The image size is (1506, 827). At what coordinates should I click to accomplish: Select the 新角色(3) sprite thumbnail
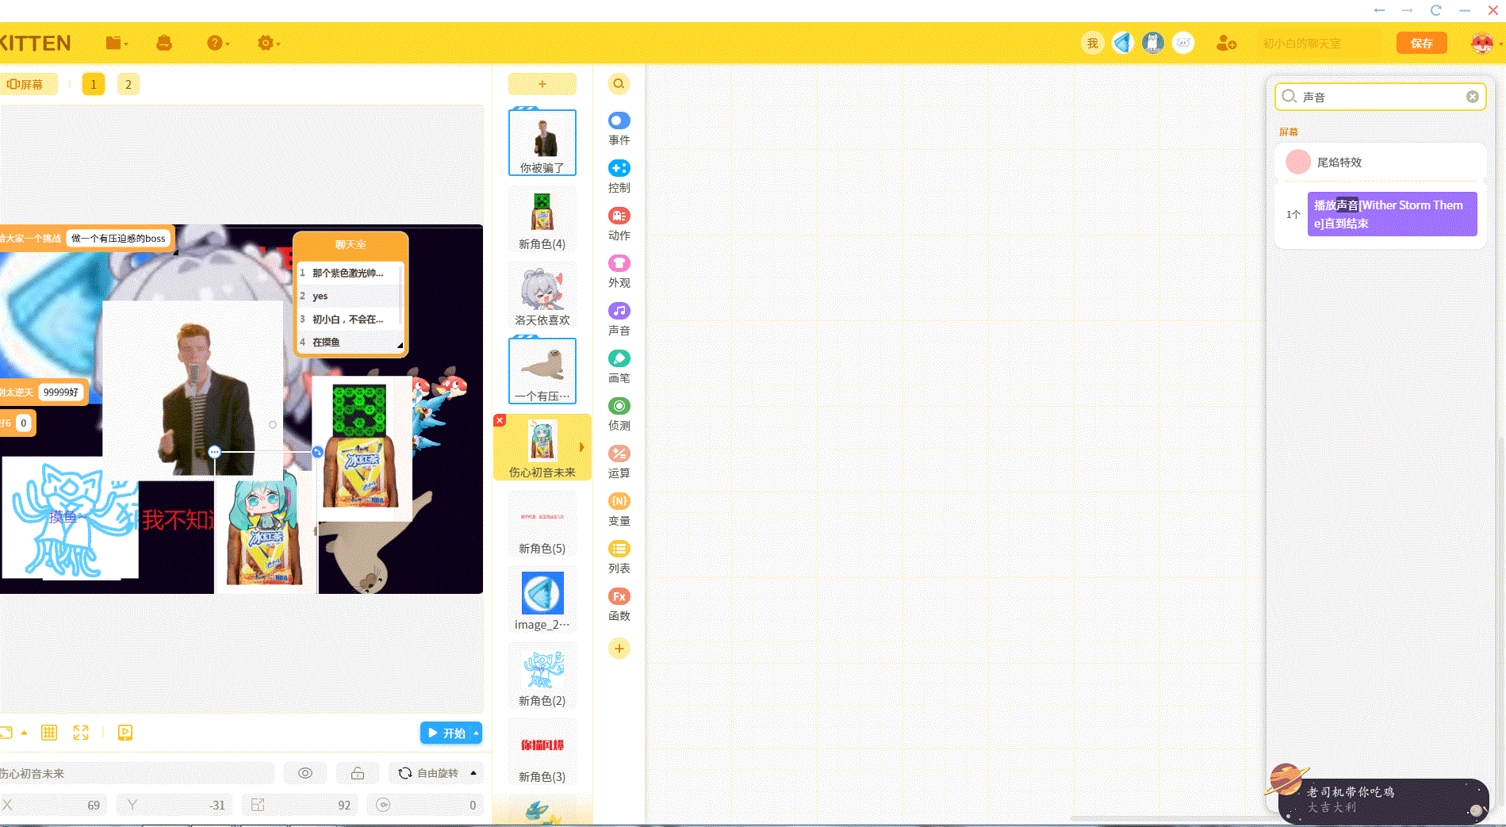pyautogui.click(x=542, y=752)
